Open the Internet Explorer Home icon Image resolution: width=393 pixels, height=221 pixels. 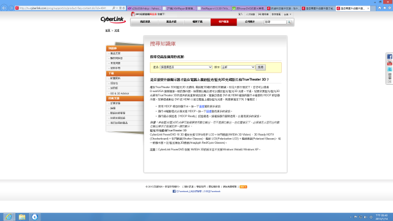coord(379,8)
